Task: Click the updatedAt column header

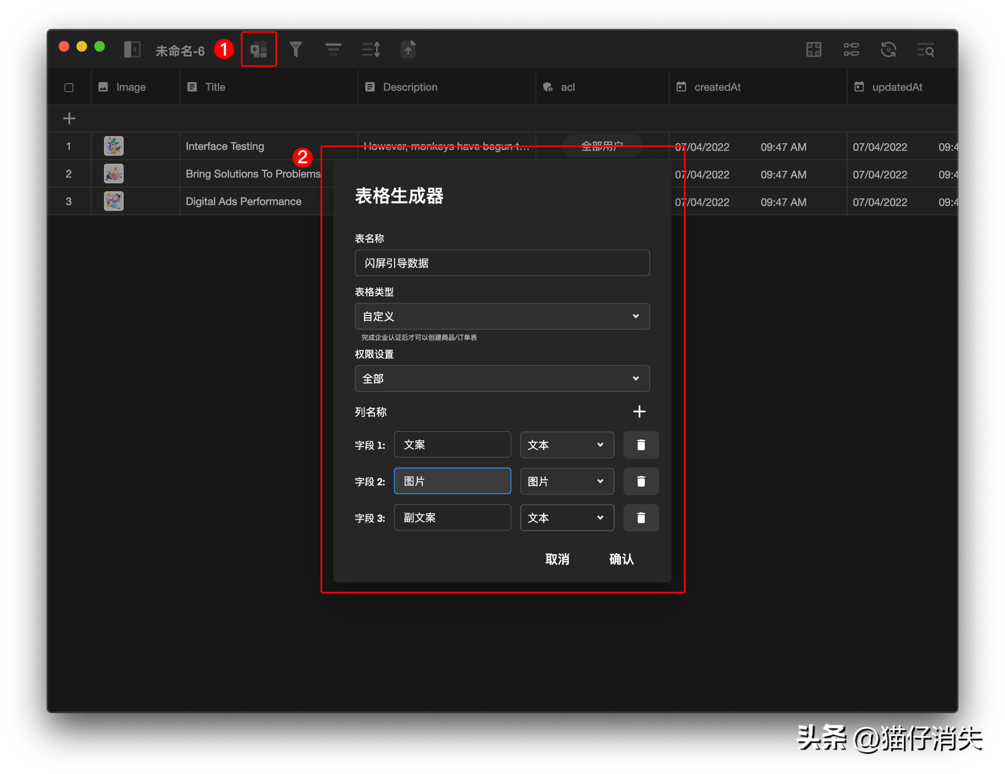Action: 902,87
